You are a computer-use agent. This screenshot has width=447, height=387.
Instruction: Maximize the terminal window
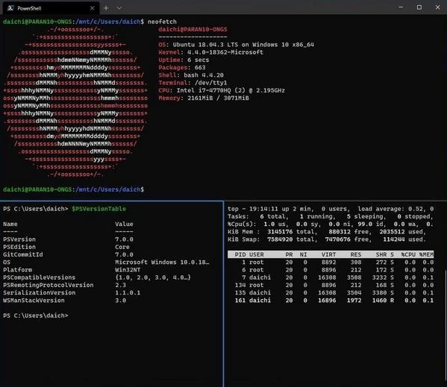pos(419,7)
